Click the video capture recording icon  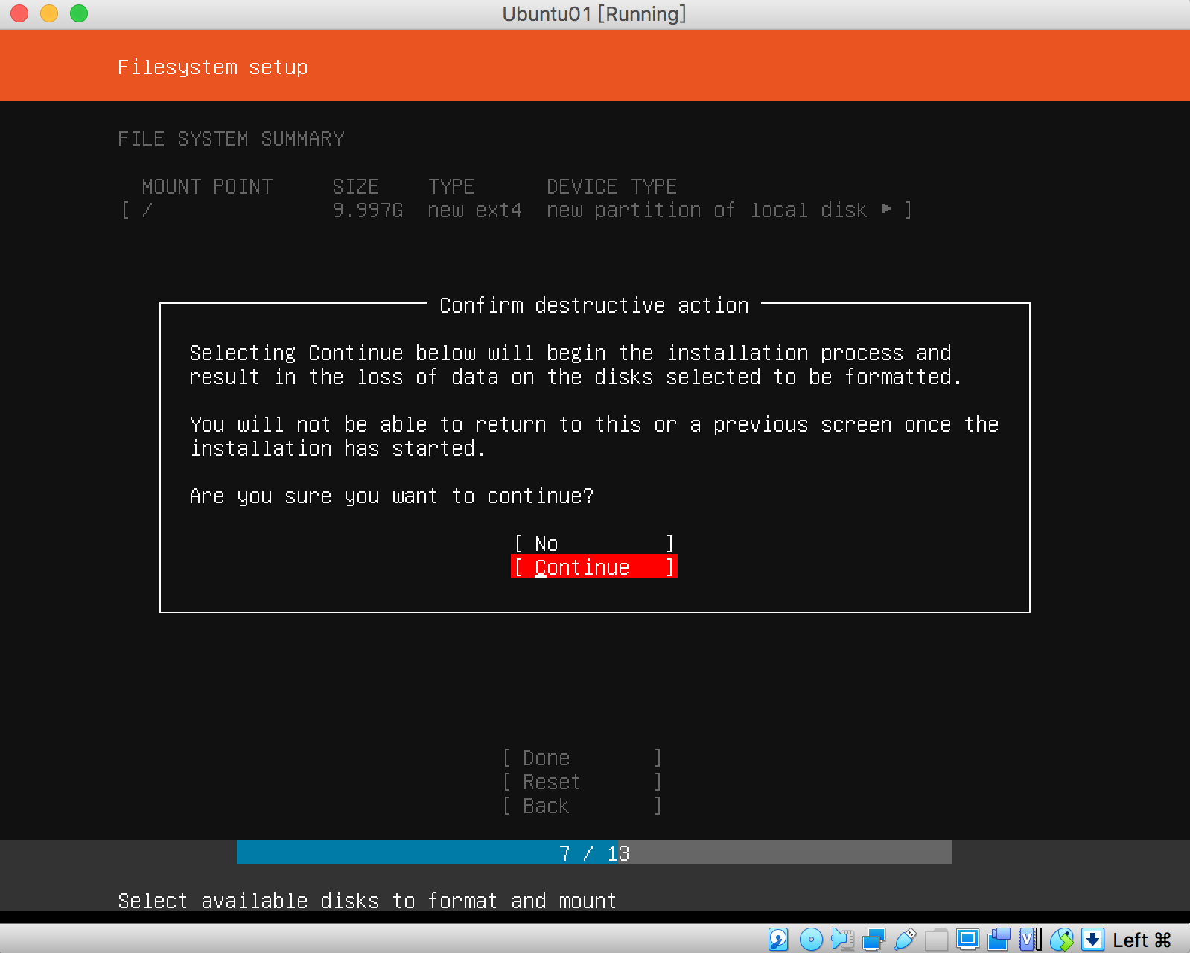(999, 940)
